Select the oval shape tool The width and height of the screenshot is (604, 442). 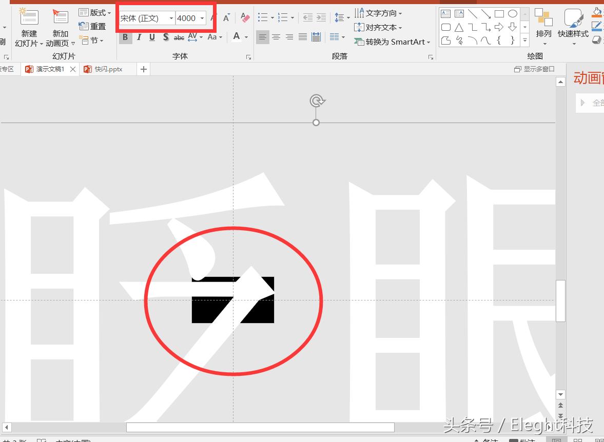(513, 13)
